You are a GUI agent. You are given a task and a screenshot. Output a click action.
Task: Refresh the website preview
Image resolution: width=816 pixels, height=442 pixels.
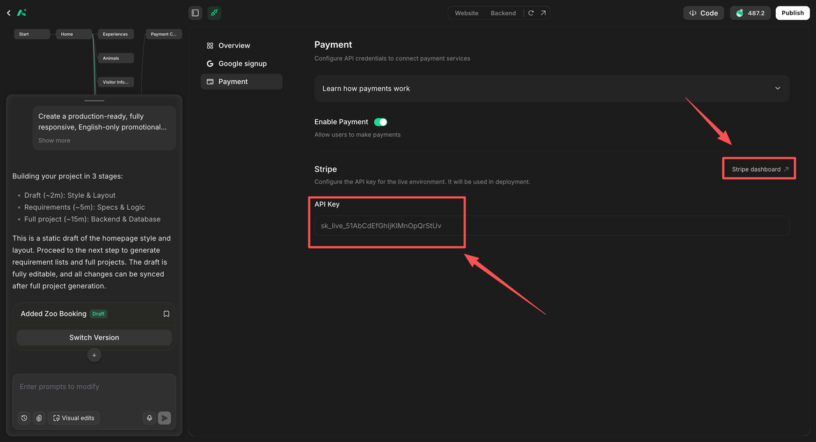[x=531, y=13]
